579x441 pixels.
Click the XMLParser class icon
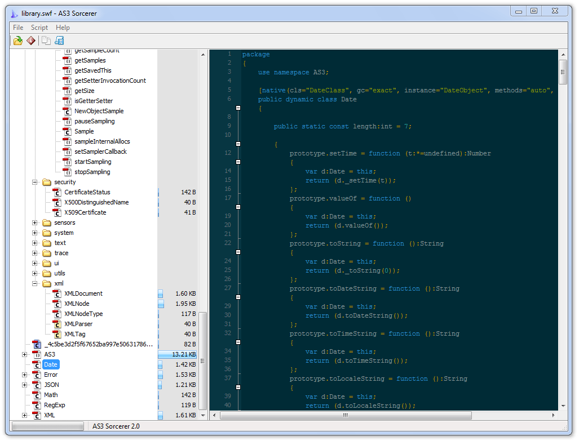57,324
